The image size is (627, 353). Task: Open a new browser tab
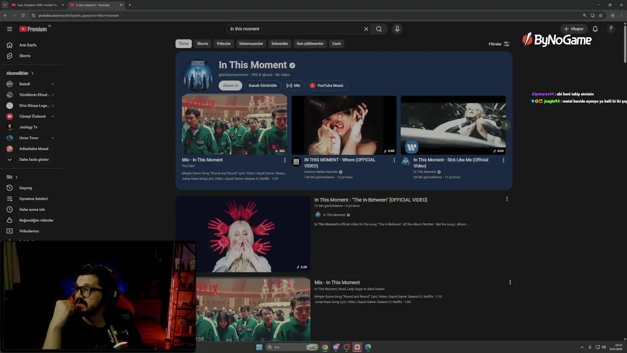[x=129, y=5]
